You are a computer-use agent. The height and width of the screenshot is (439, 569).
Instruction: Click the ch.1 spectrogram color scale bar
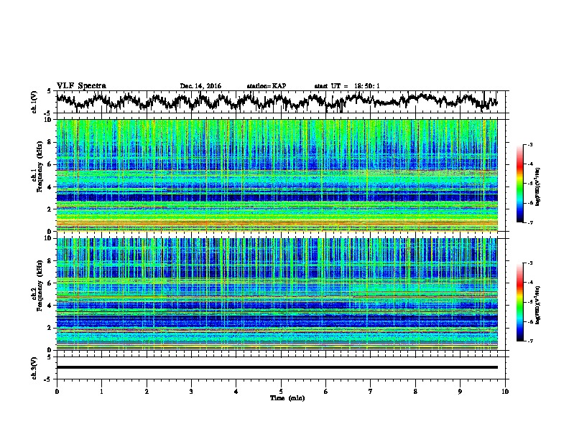(x=520, y=184)
